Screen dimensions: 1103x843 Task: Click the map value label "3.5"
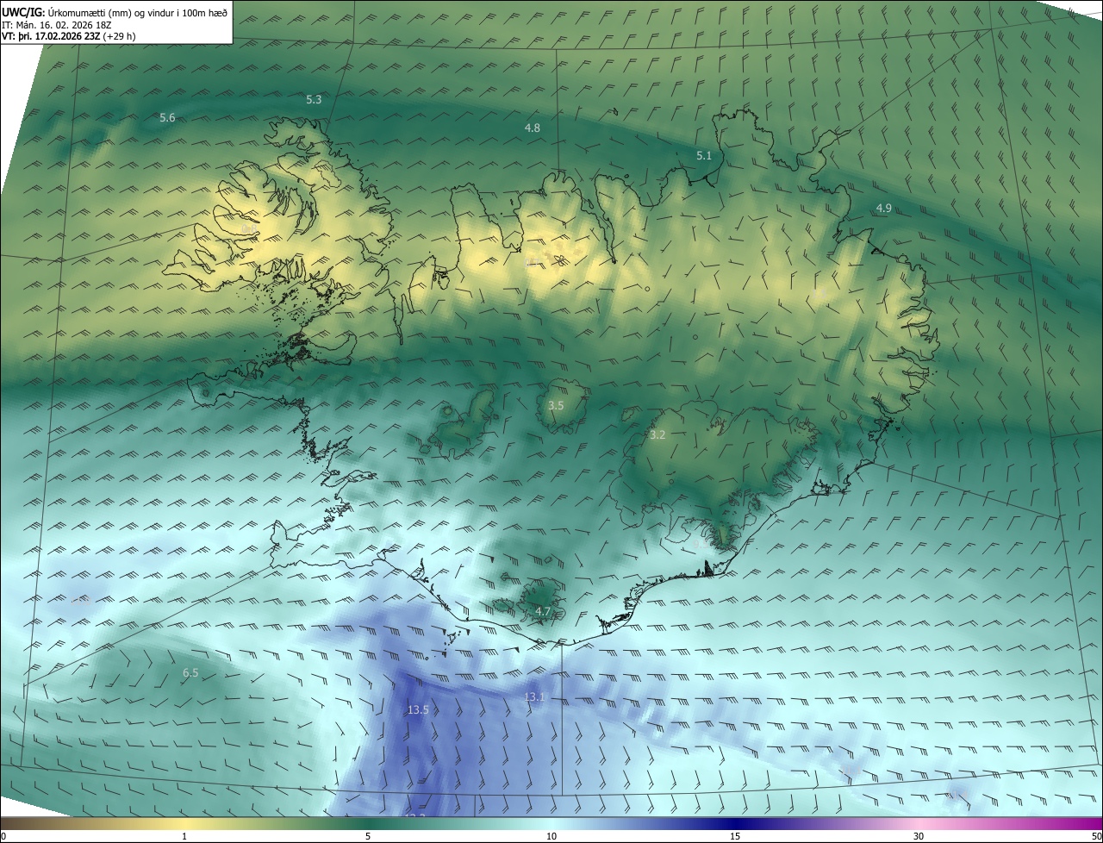tap(556, 405)
